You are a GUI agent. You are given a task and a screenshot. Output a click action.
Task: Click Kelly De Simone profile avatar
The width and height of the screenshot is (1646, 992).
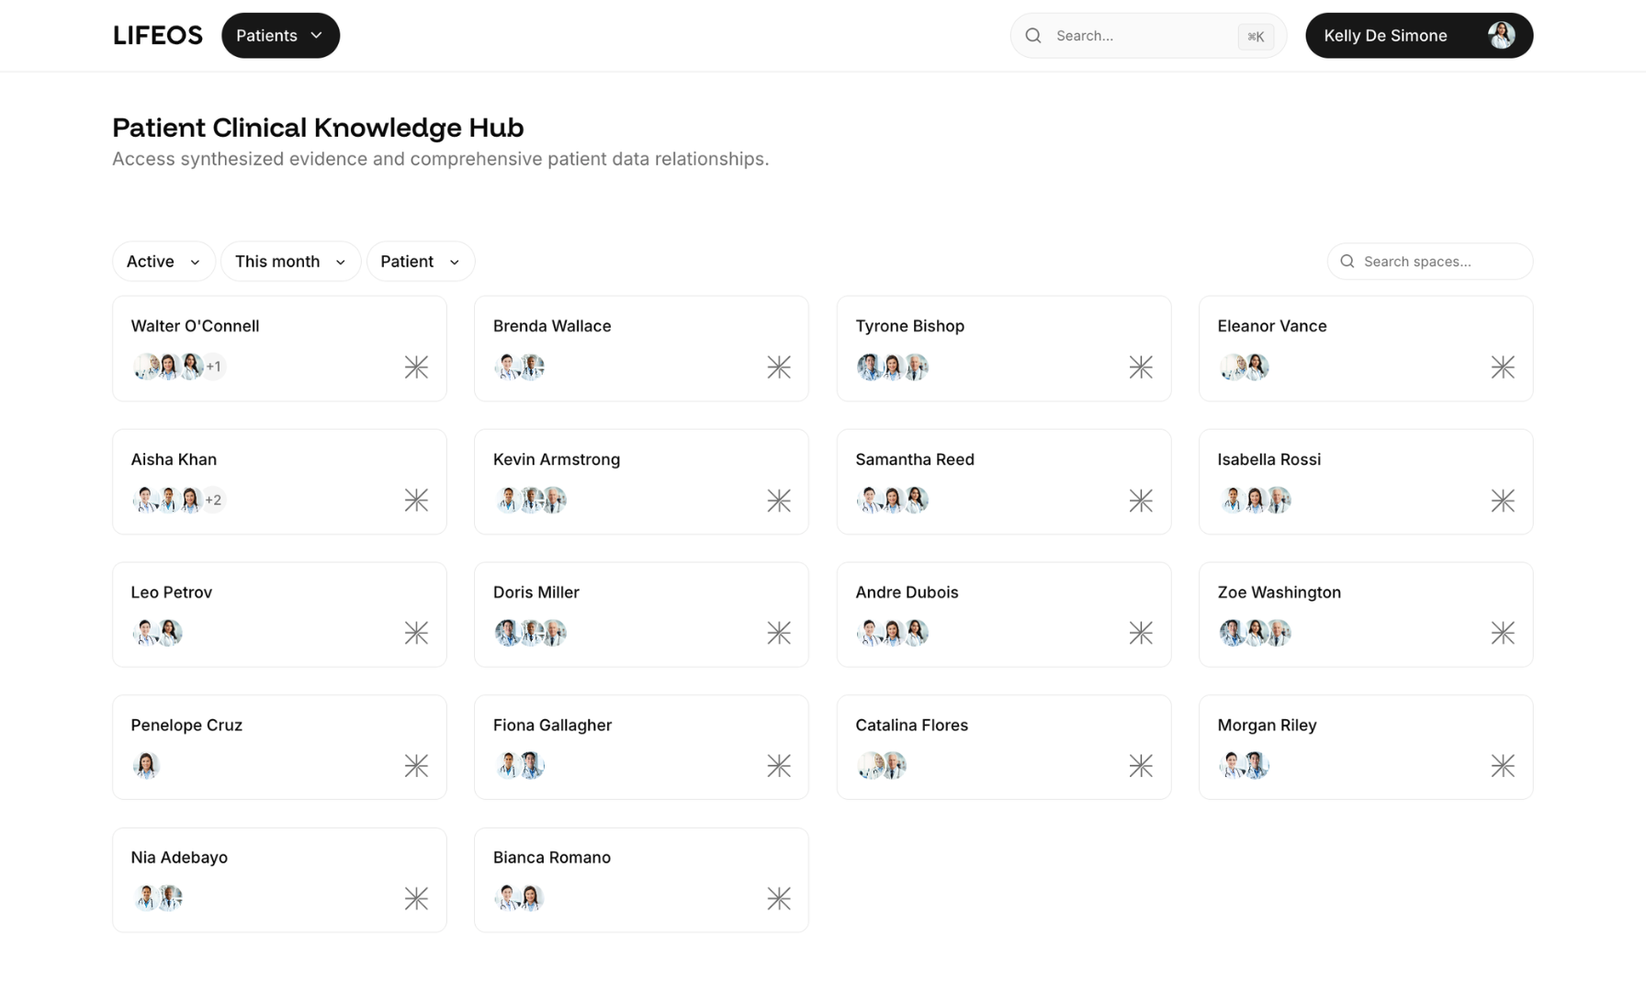1501,36
